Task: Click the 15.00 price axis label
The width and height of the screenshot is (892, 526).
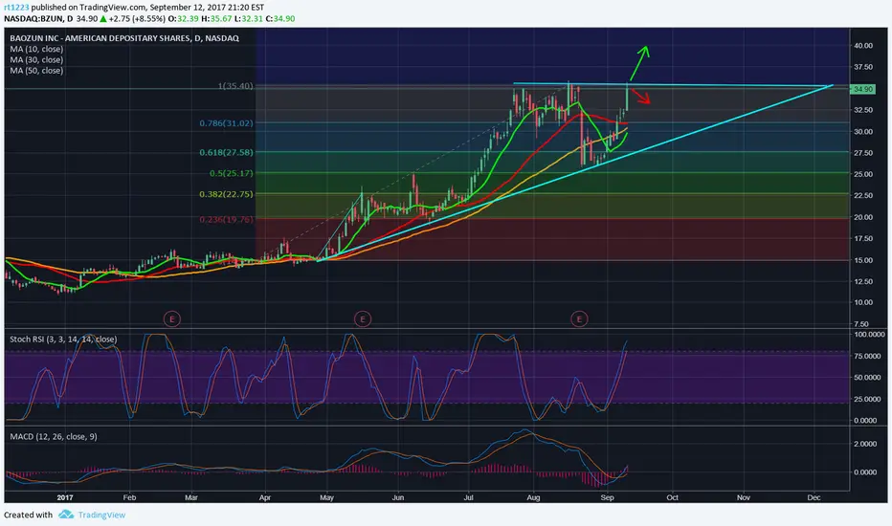Action: point(863,260)
